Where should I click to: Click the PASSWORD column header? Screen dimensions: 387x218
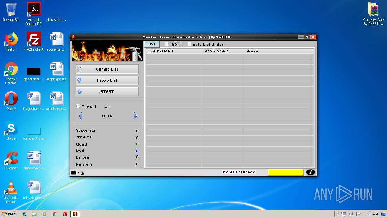click(223, 51)
